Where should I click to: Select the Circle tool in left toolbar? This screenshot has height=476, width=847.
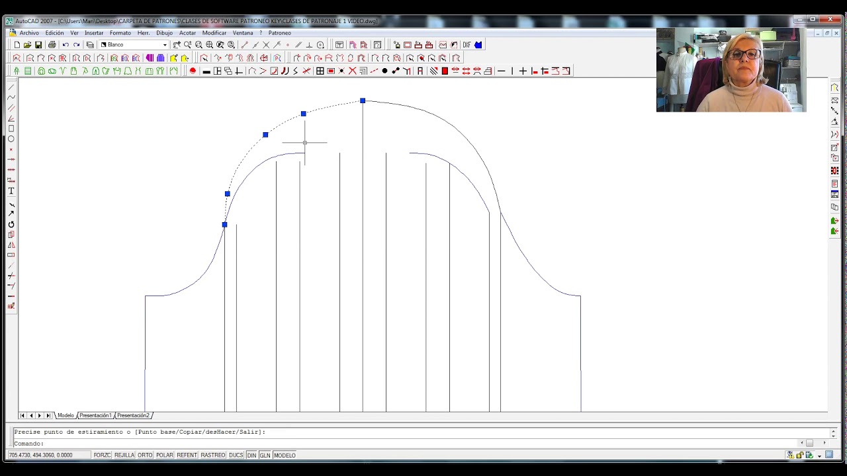click(x=11, y=139)
